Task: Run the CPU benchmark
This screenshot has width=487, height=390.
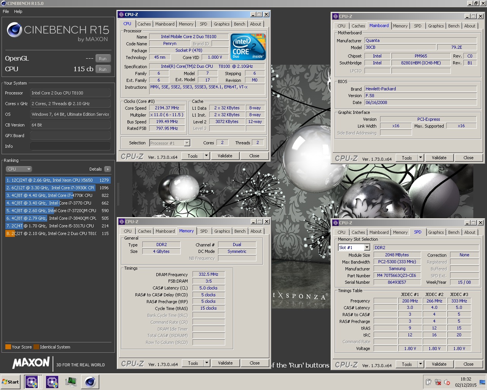Action: 103,69
